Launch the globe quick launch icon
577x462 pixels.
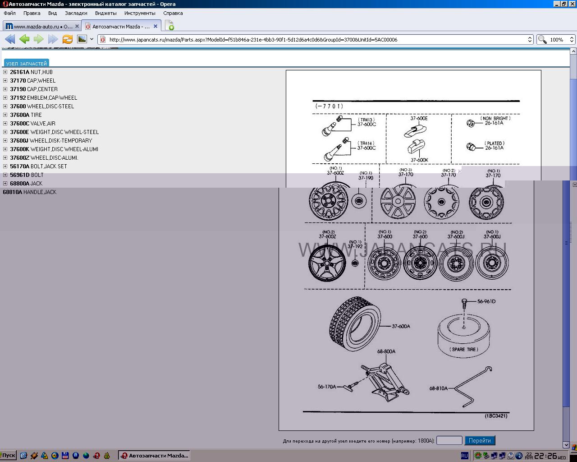pos(86,456)
